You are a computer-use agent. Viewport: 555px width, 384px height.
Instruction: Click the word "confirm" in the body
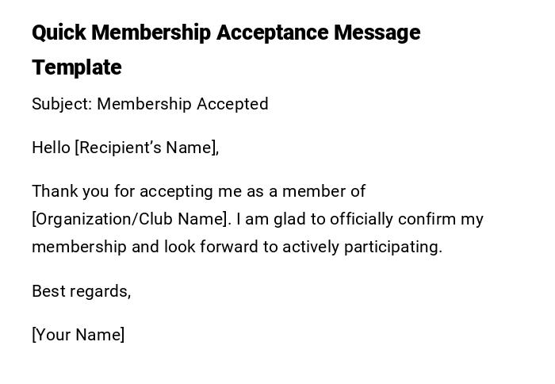click(427, 219)
